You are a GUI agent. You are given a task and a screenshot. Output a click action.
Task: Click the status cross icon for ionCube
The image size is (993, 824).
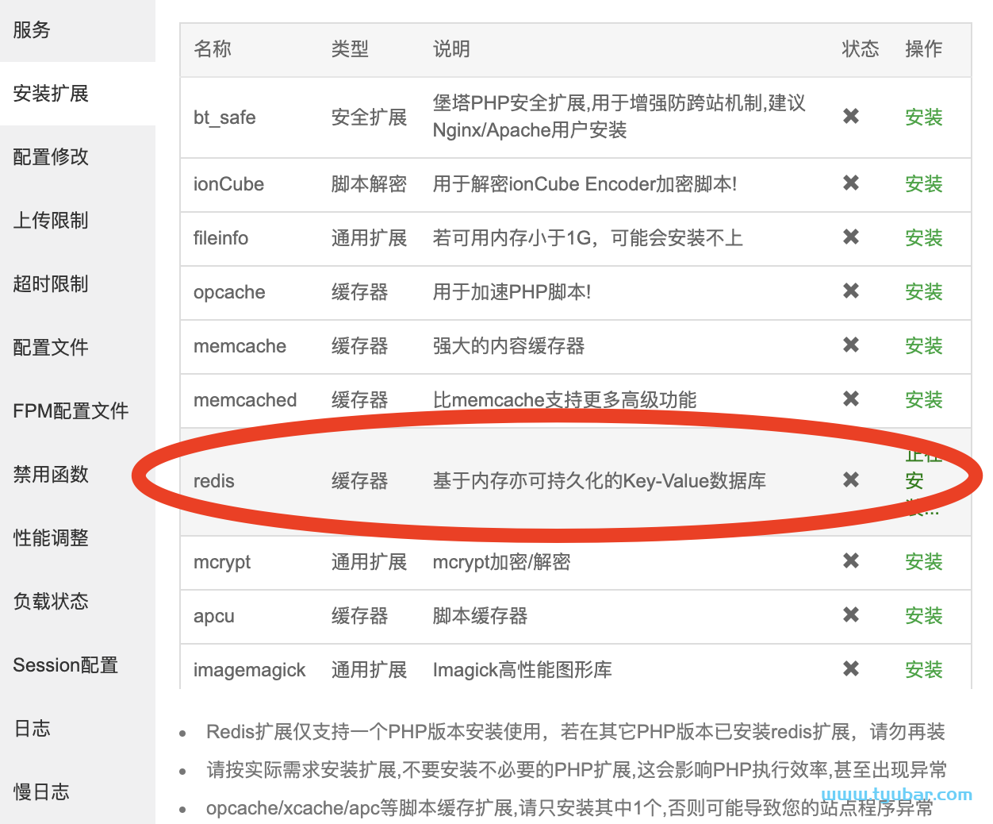(850, 183)
